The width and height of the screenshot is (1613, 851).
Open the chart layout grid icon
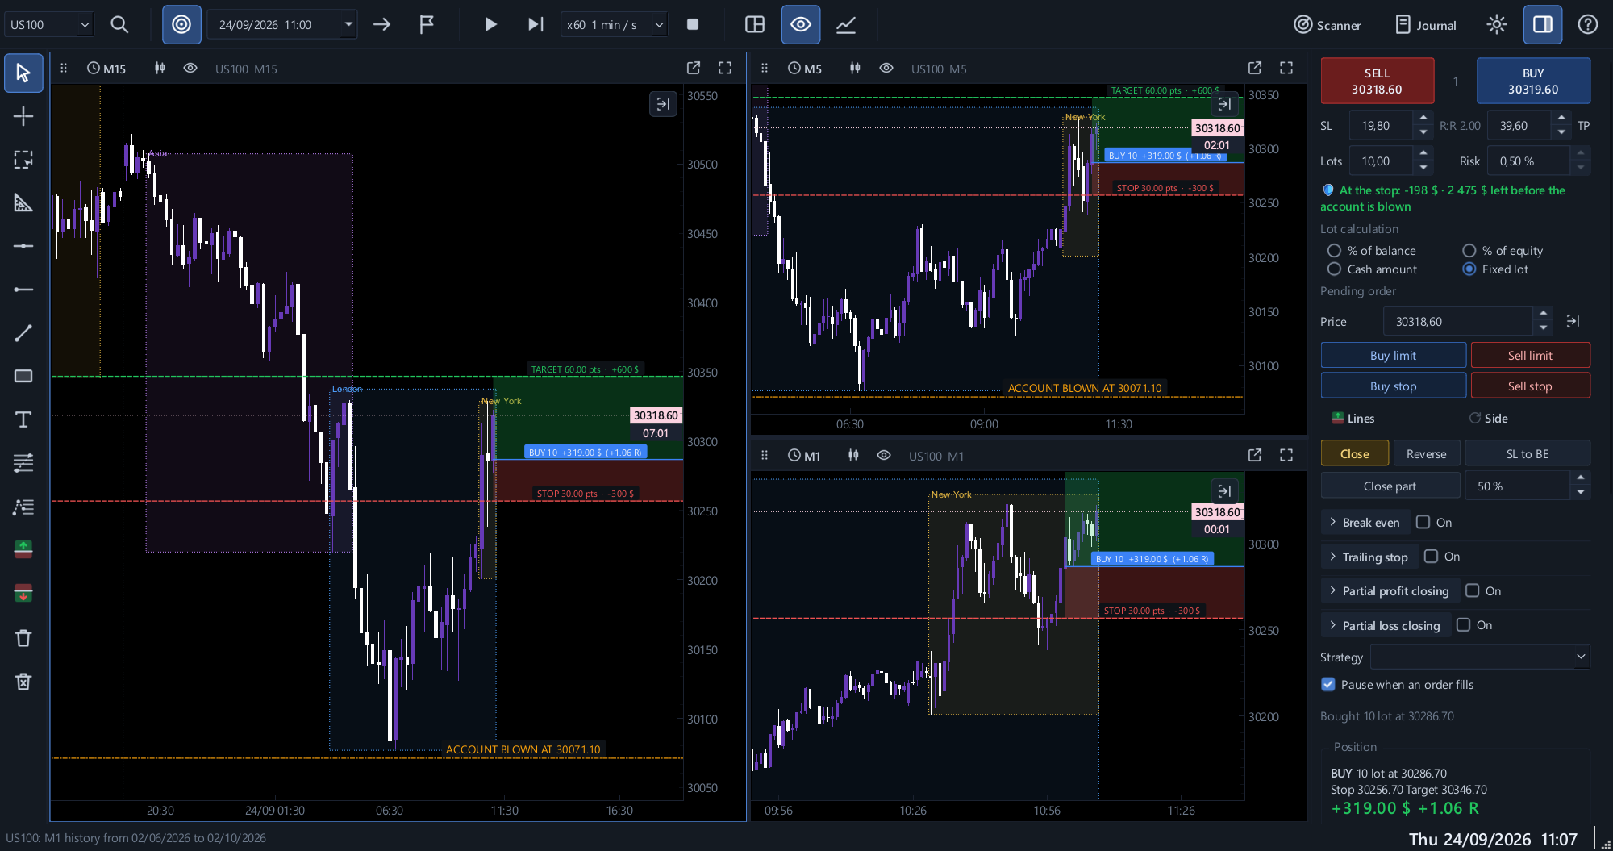coord(755,24)
